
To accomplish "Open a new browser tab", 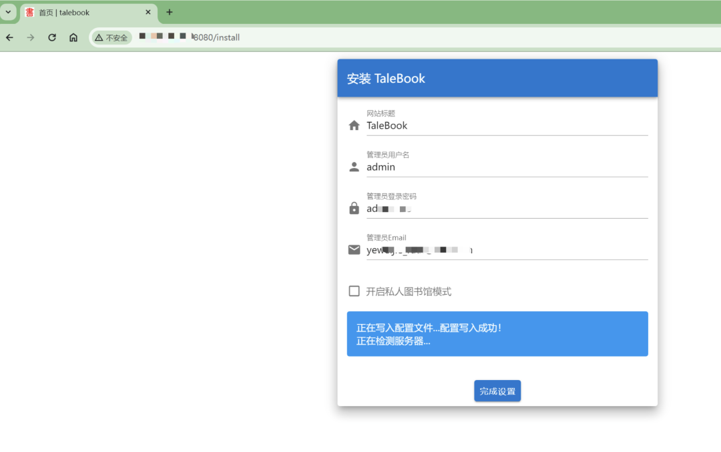I will [170, 12].
